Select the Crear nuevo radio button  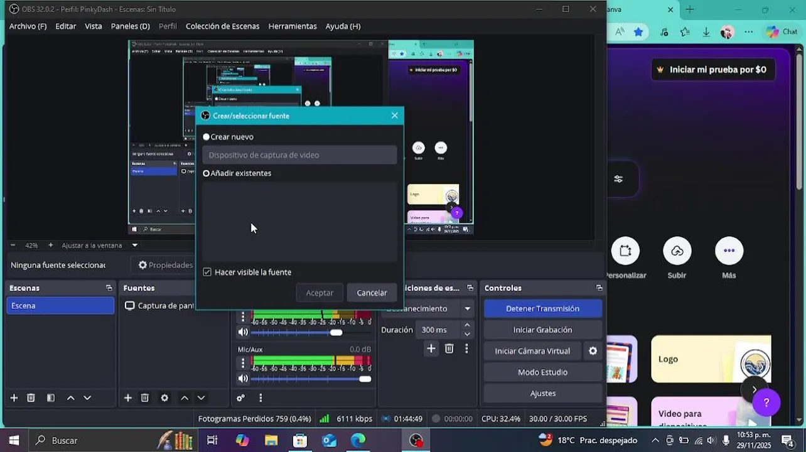[206, 137]
